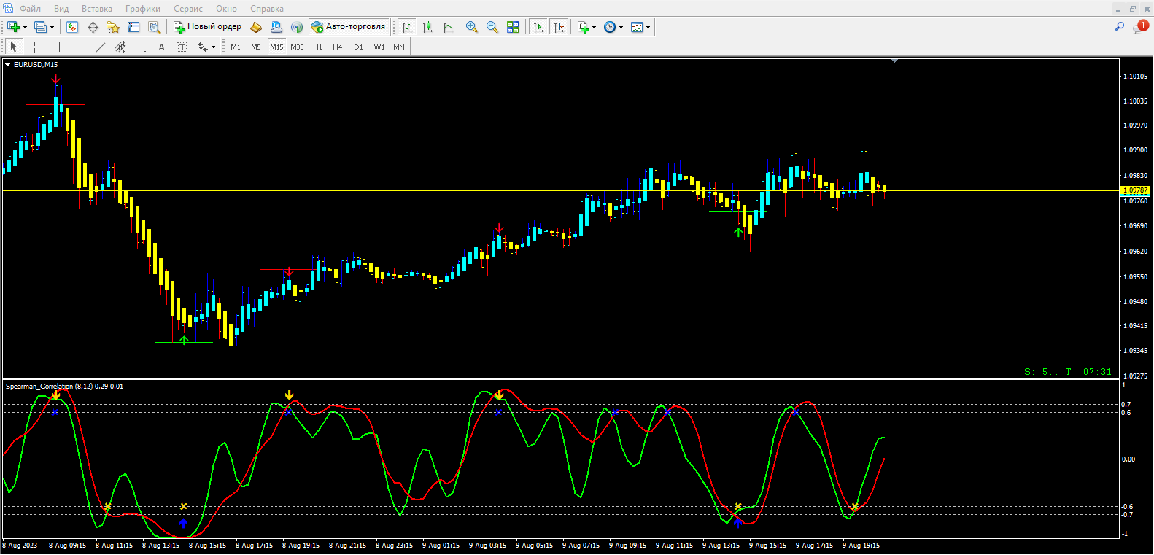Switch timeframe to M1
This screenshot has height=555, width=1154.
[x=236, y=47]
